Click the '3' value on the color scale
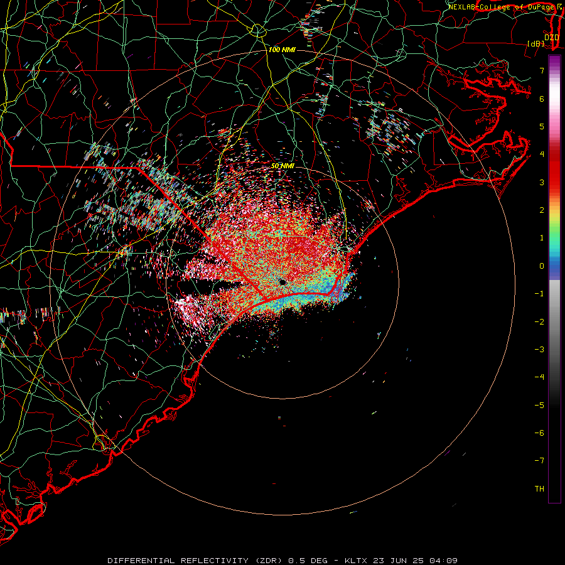Image resolution: width=565 pixels, height=565 pixels. [542, 182]
